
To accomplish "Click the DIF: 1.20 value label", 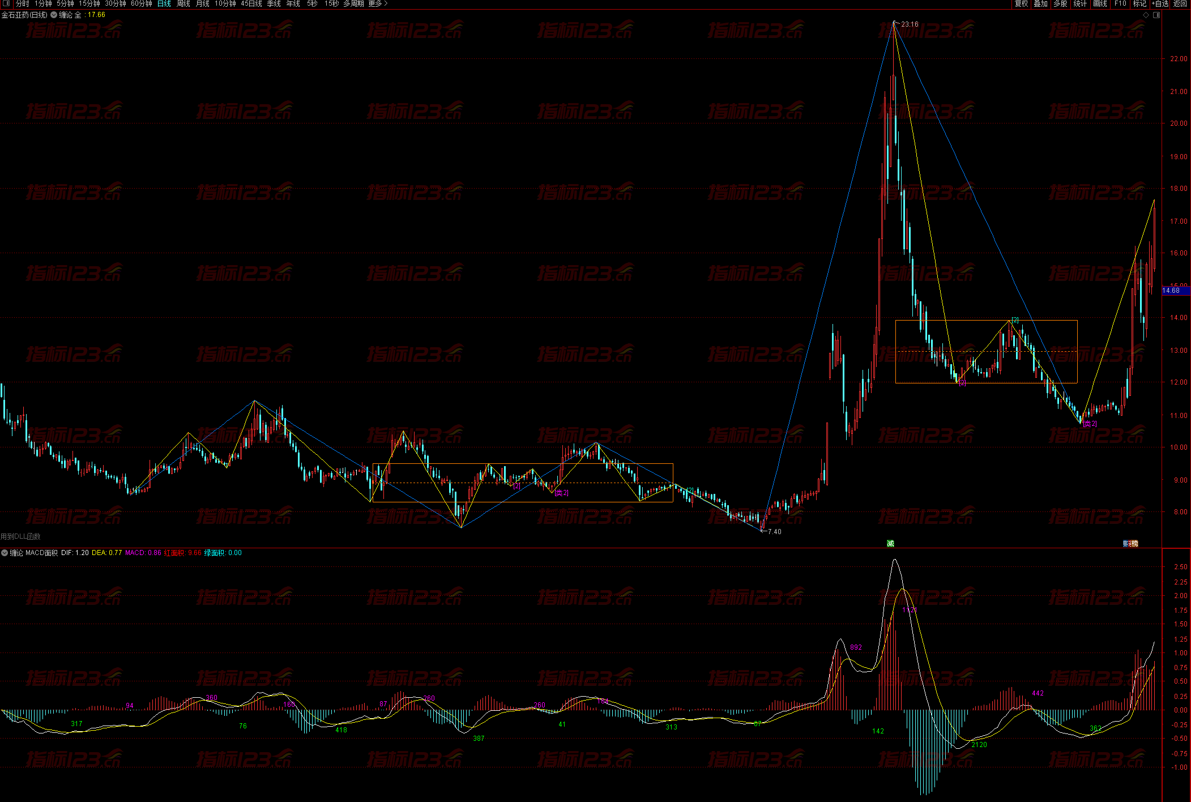I will 75,553.
